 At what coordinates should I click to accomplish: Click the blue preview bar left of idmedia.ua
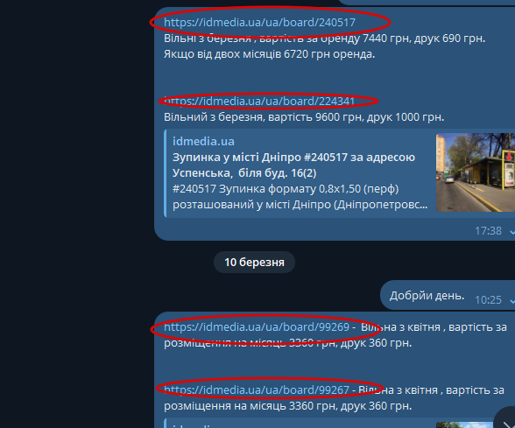pos(166,173)
